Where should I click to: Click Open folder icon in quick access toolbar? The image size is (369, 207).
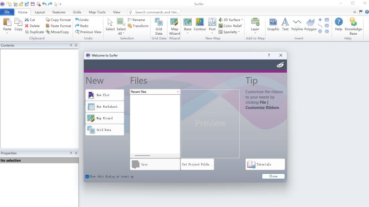click(21, 4)
